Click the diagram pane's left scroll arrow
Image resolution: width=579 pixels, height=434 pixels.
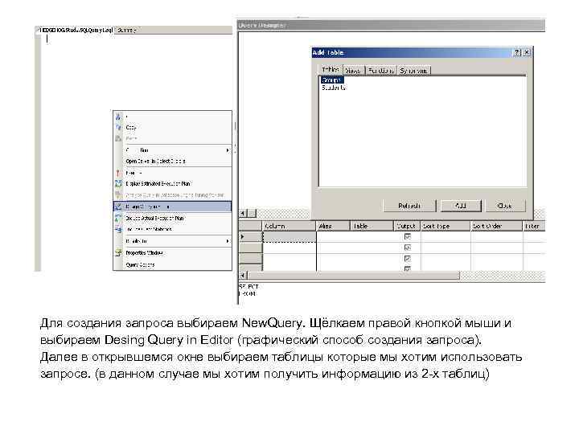[243, 213]
